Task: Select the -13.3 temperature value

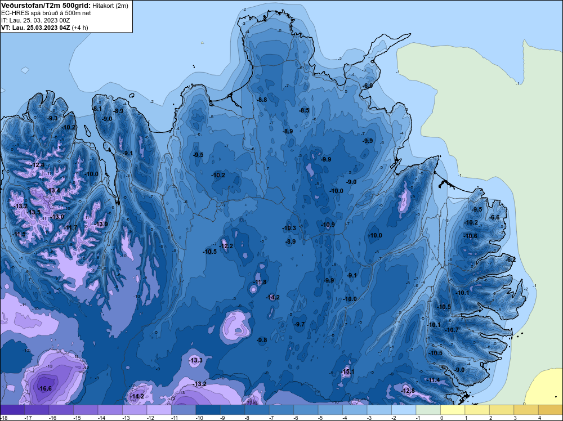Action: tap(196, 360)
